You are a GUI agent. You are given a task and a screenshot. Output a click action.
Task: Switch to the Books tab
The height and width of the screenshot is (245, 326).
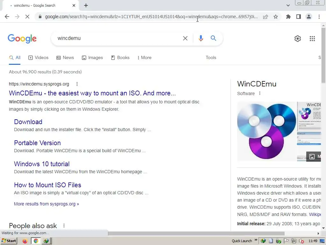[120, 58]
